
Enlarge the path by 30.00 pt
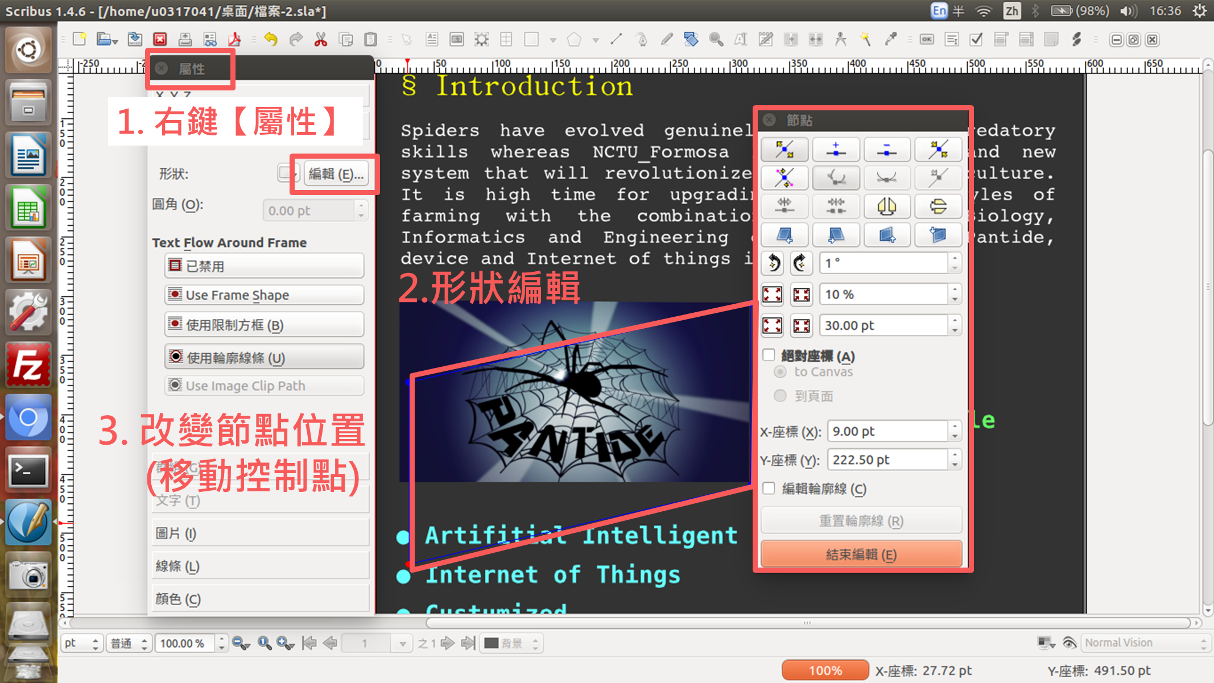[x=773, y=326]
